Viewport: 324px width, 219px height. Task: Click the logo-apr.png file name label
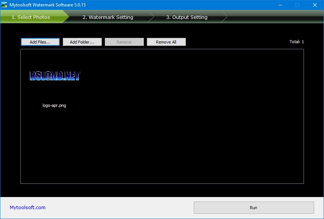54,105
